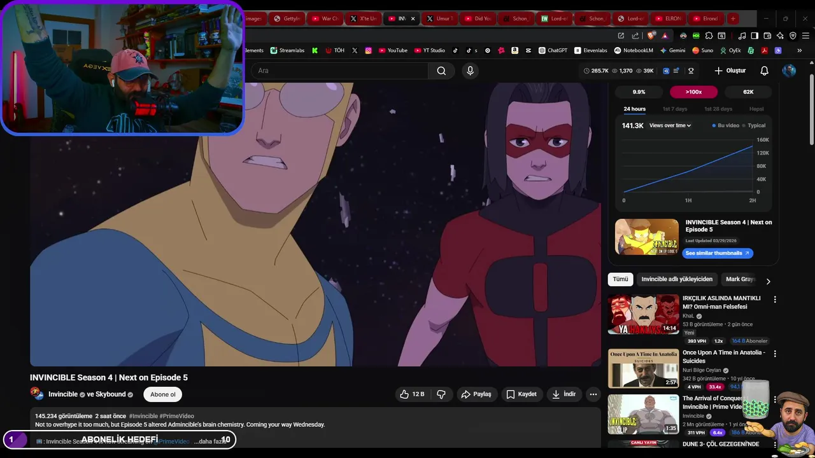
Task: Toggle the Typical legend in views chart
Action: [754, 126]
